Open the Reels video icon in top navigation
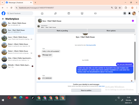Viewport: 139px width, 105px height. coord(69,13)
